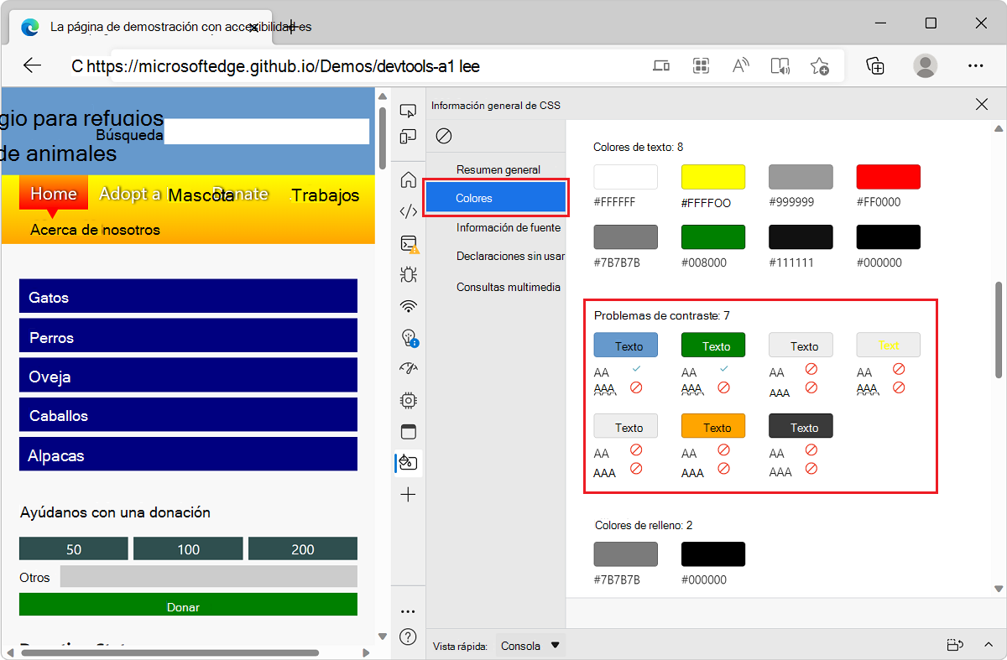Open the Collections icon in browser toolbar
The height and width of the screenshot is (660, 1007).
pos(875,65)
